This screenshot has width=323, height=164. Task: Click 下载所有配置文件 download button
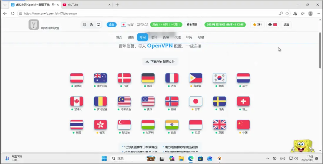click(160, 62)
